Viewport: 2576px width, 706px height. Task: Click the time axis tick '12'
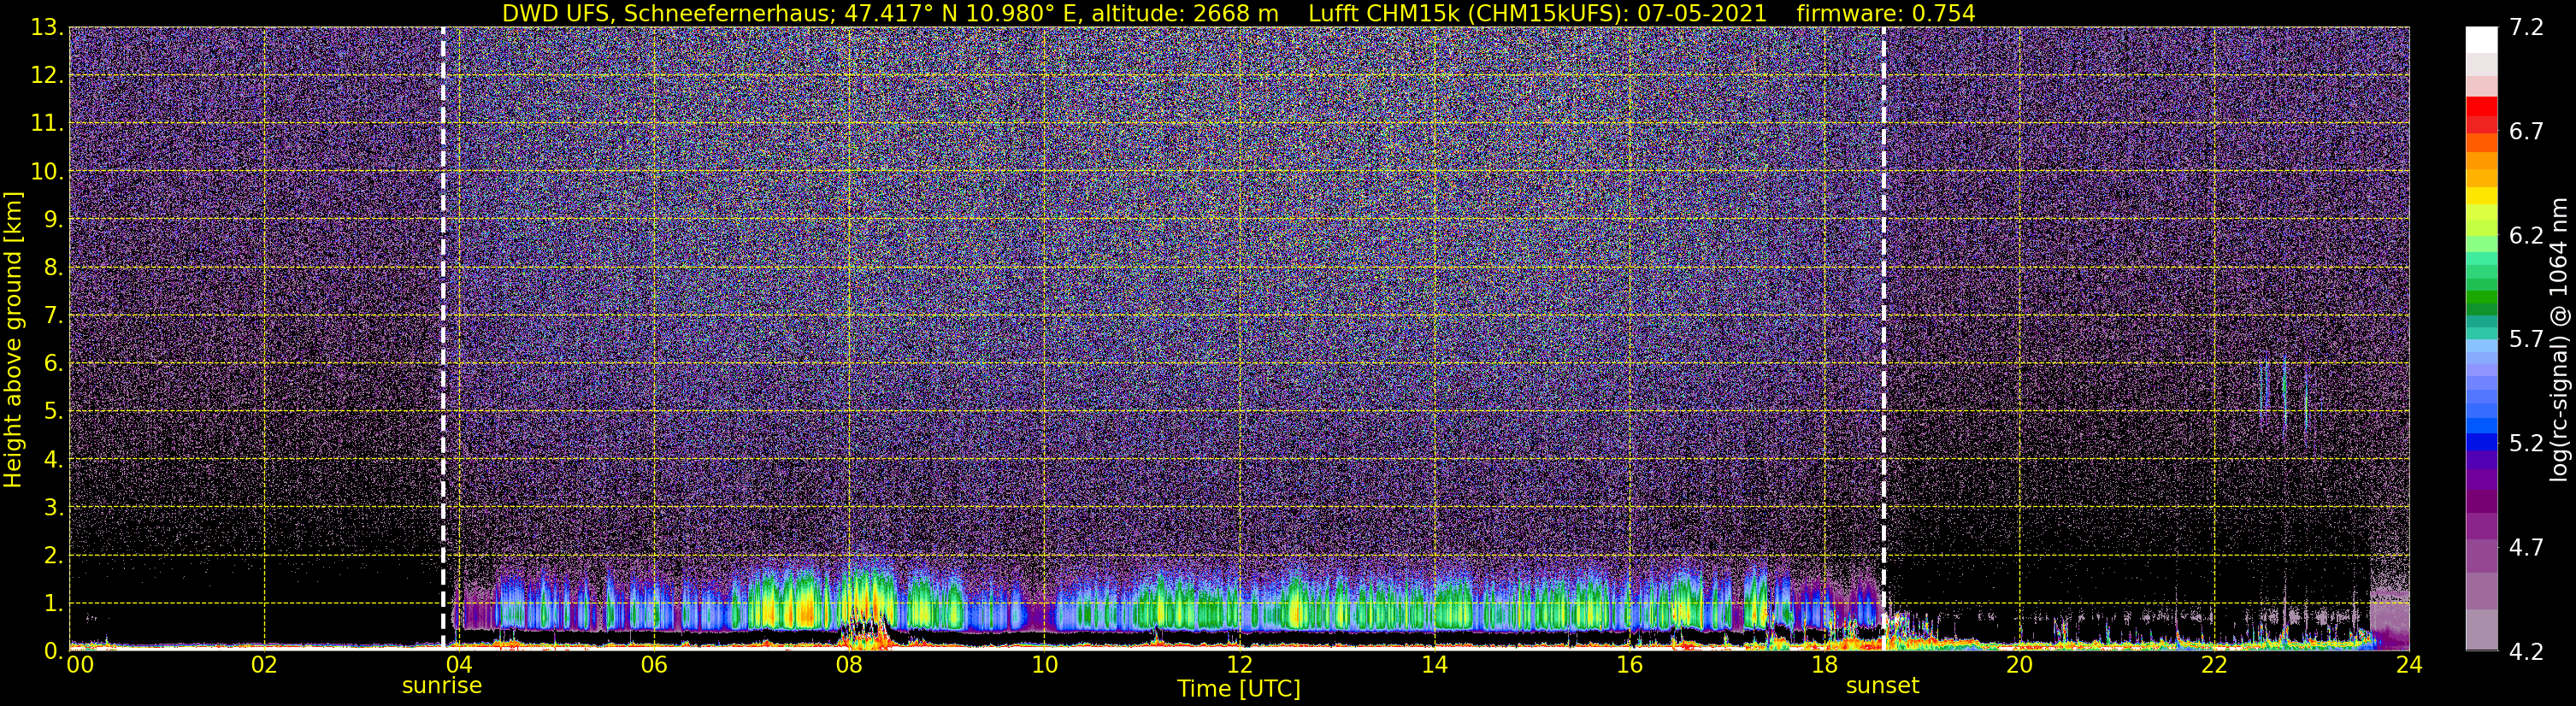click(1239, 665)
